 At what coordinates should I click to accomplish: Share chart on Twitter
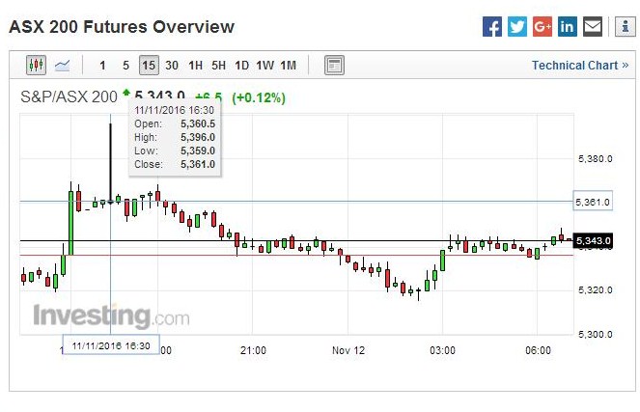coord(517,27)
